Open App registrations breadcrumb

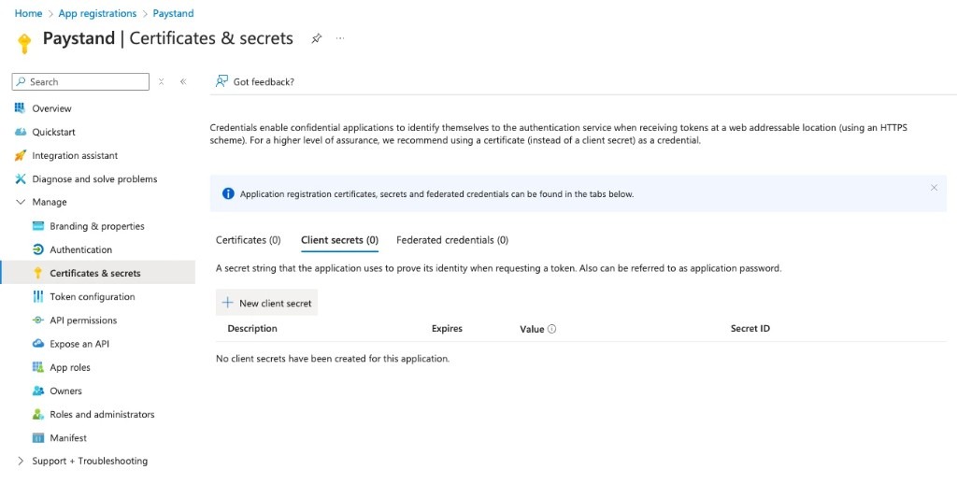(97, 13)
